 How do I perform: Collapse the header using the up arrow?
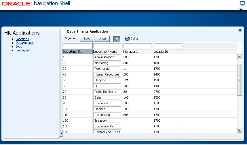[241, 9]
